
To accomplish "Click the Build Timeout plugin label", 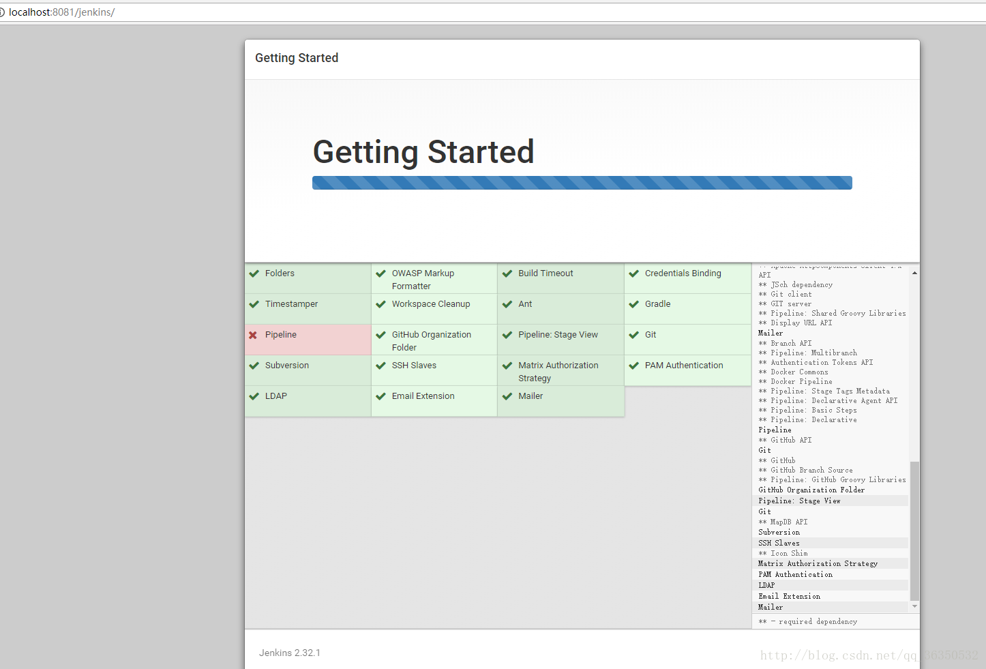I will 546,273.
